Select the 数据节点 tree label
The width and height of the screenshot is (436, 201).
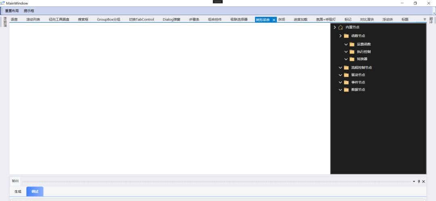click(x=358, y=90)
